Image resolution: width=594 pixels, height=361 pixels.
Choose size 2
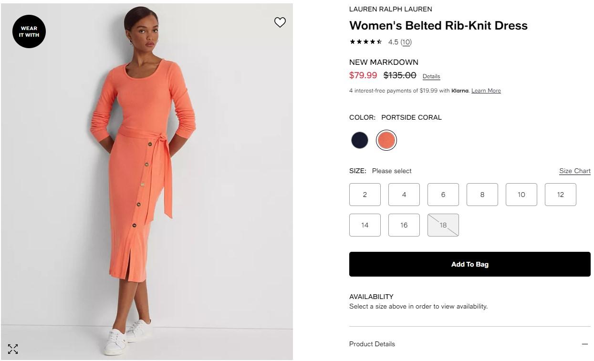(x=365, y=195)
